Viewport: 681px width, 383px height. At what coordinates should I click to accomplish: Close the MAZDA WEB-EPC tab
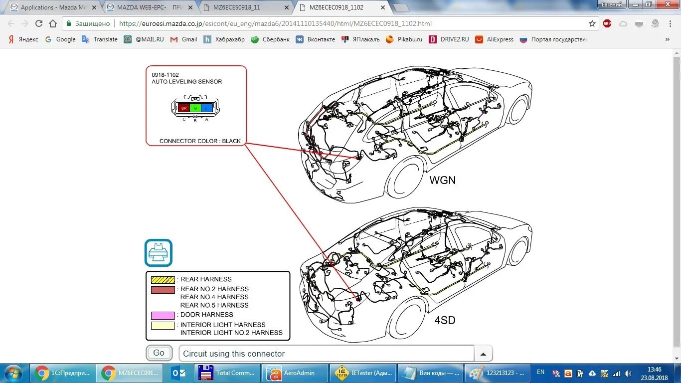click(190, 7)
